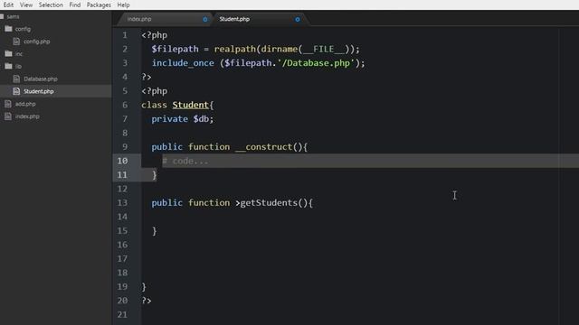The width and height of the screenshot is (579, 325).
Task: Click 'realpath' function call in line 2
Action: 235,49
